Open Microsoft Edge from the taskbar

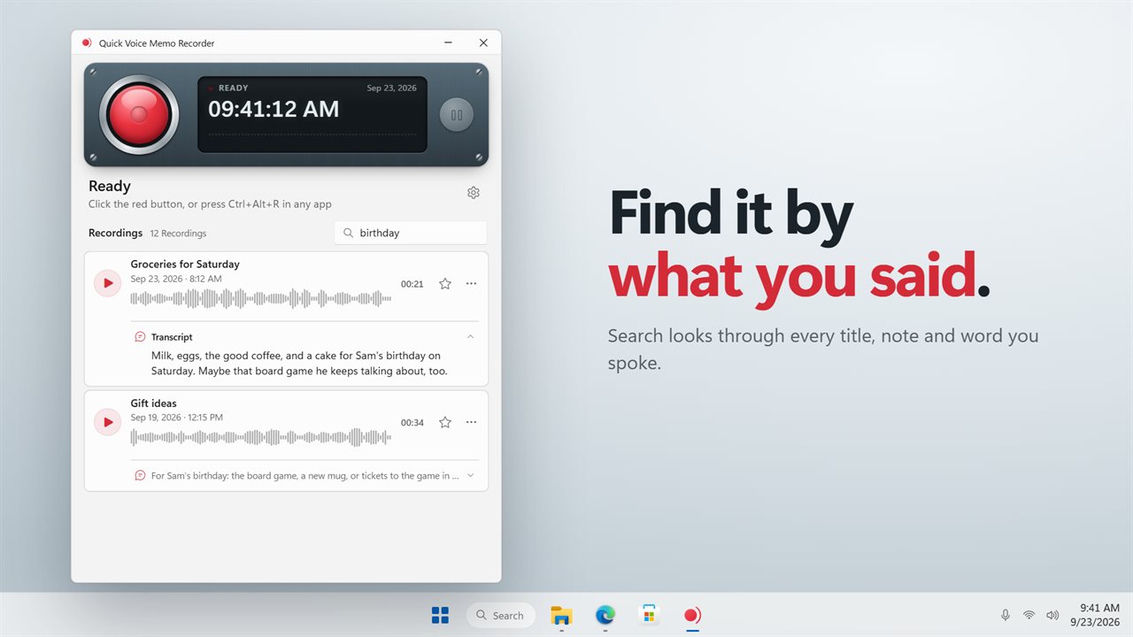click(x=605, y=615)
